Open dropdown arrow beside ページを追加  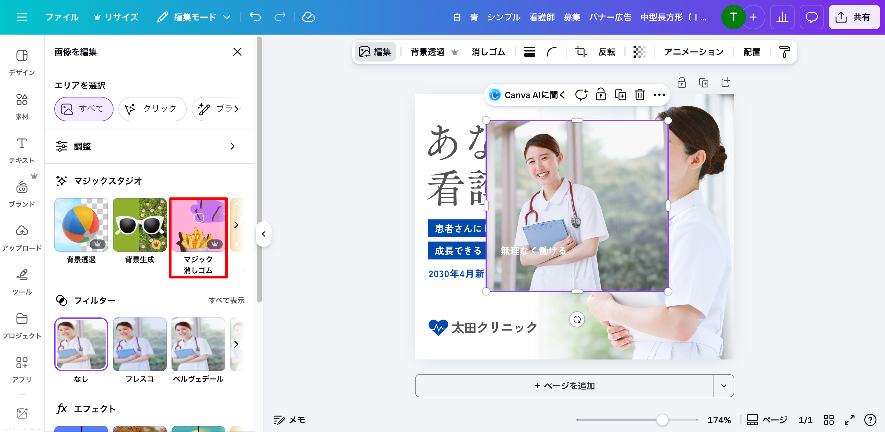[724, 386]
